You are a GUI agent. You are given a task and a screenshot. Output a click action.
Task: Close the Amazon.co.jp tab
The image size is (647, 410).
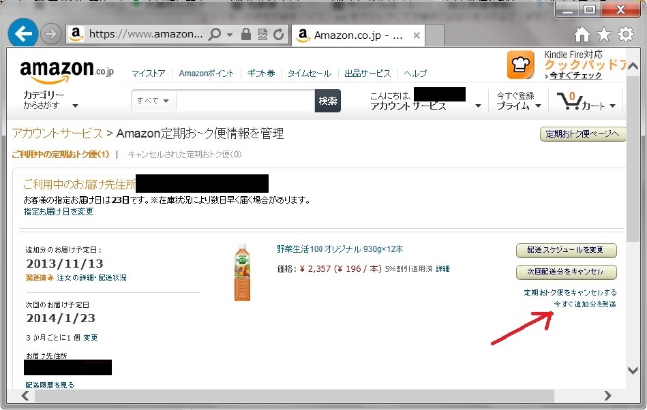click(417, 35)
